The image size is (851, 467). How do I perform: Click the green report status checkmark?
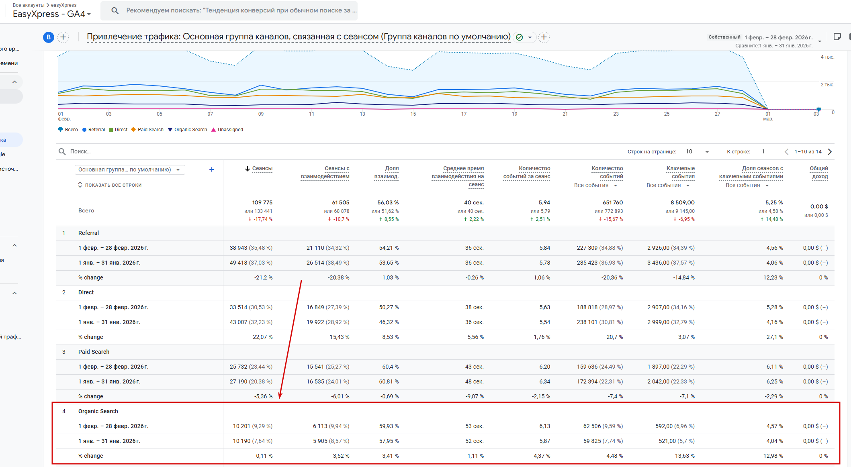point(519,37)
